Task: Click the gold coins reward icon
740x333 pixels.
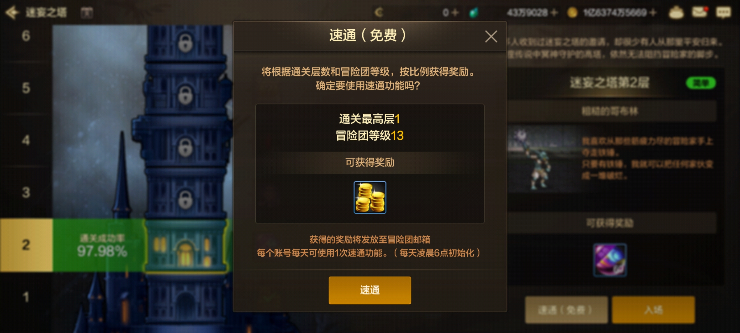Action: pyautogui.click(x=370, y=197)
